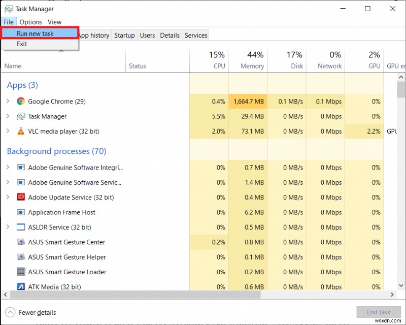406x325 pixels.
Task: Click the horizontal scrollbar right arrow
Action: 392,294
